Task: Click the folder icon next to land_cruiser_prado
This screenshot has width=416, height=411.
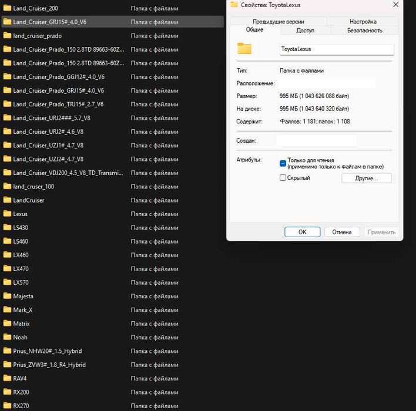Action: pyautogui.click(x=7, y=35)
